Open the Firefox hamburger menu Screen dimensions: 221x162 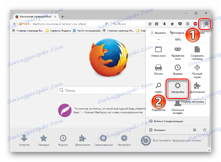(206, 23)
